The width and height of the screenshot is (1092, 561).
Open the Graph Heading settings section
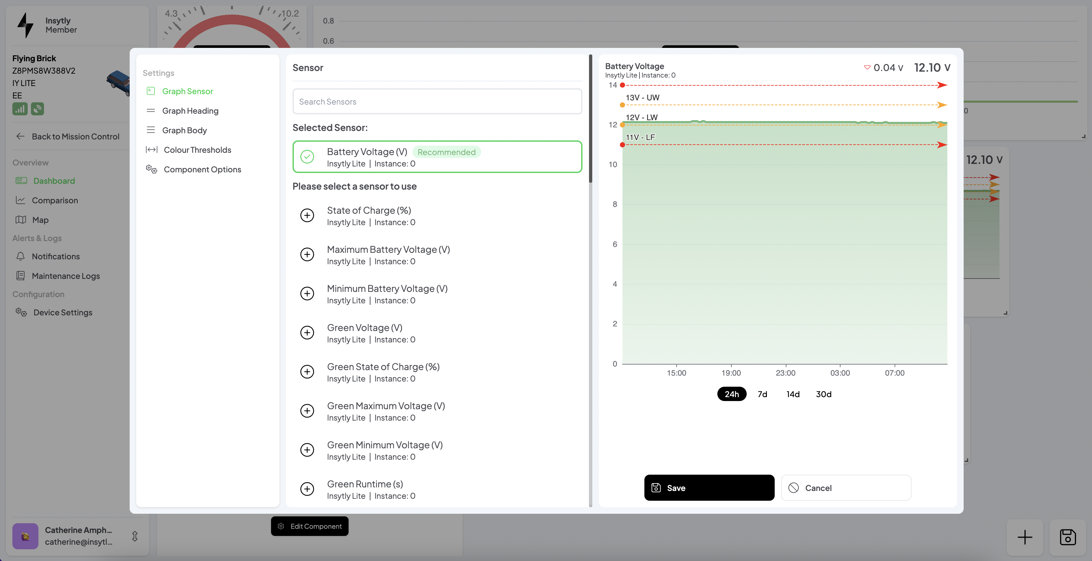click(190, 111)
